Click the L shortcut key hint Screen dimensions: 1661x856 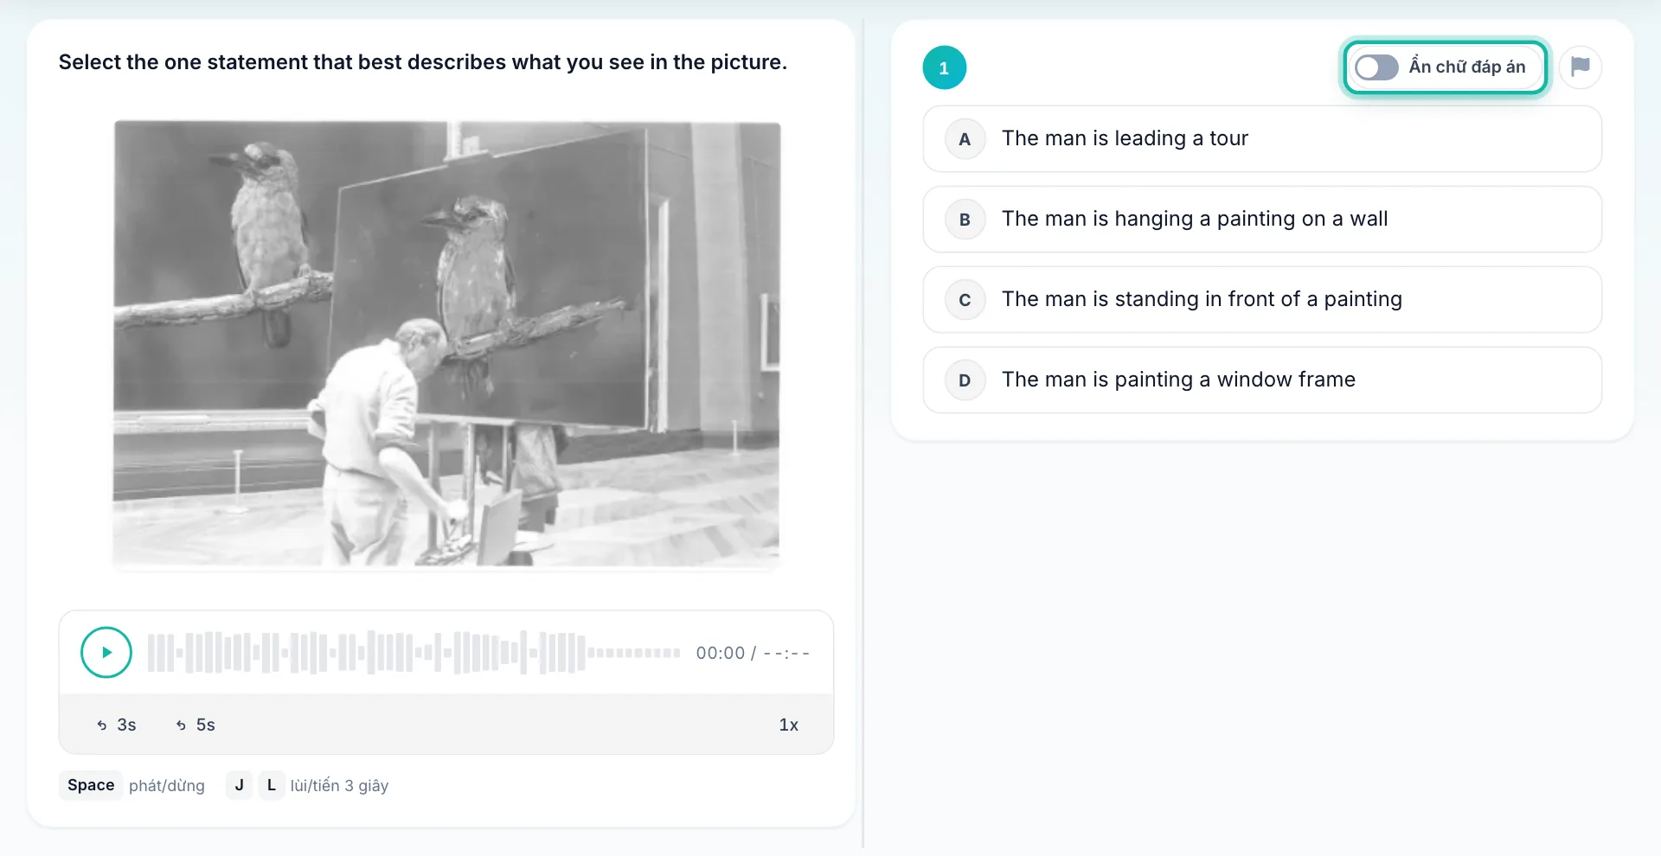pyautogui.click(x=271, y=785)
